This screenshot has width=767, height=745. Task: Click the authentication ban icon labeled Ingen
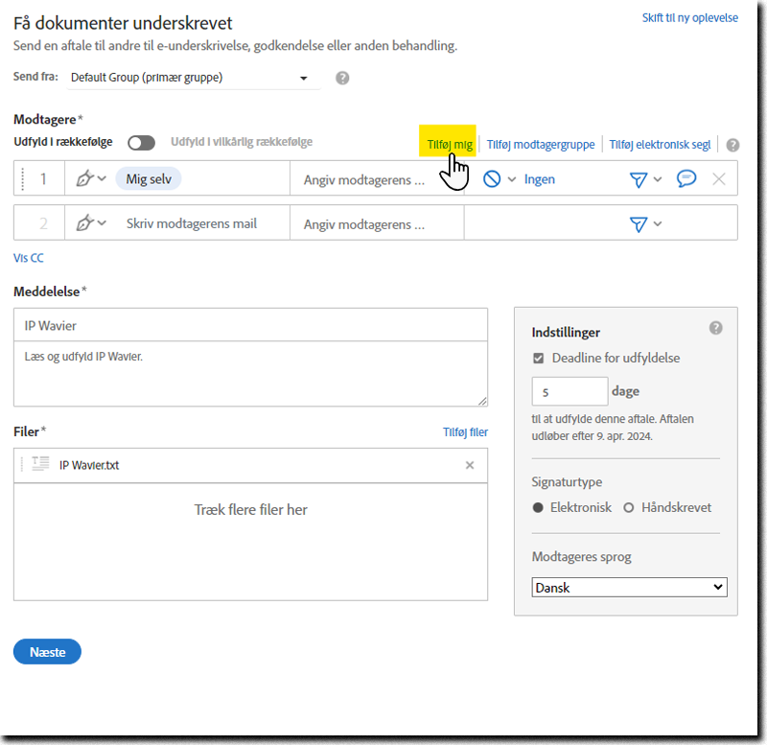[491, 178]
